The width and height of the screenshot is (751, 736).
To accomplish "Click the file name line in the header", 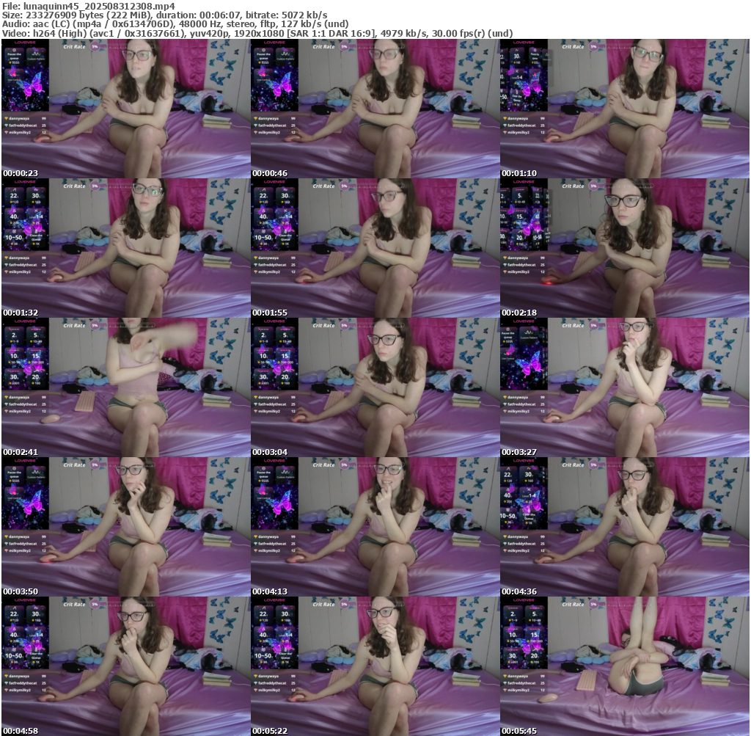I will (x=88, y=5).
